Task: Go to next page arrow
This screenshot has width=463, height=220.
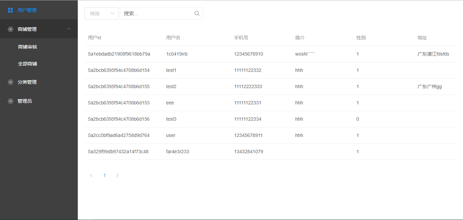Action: (x=118, y=175)
